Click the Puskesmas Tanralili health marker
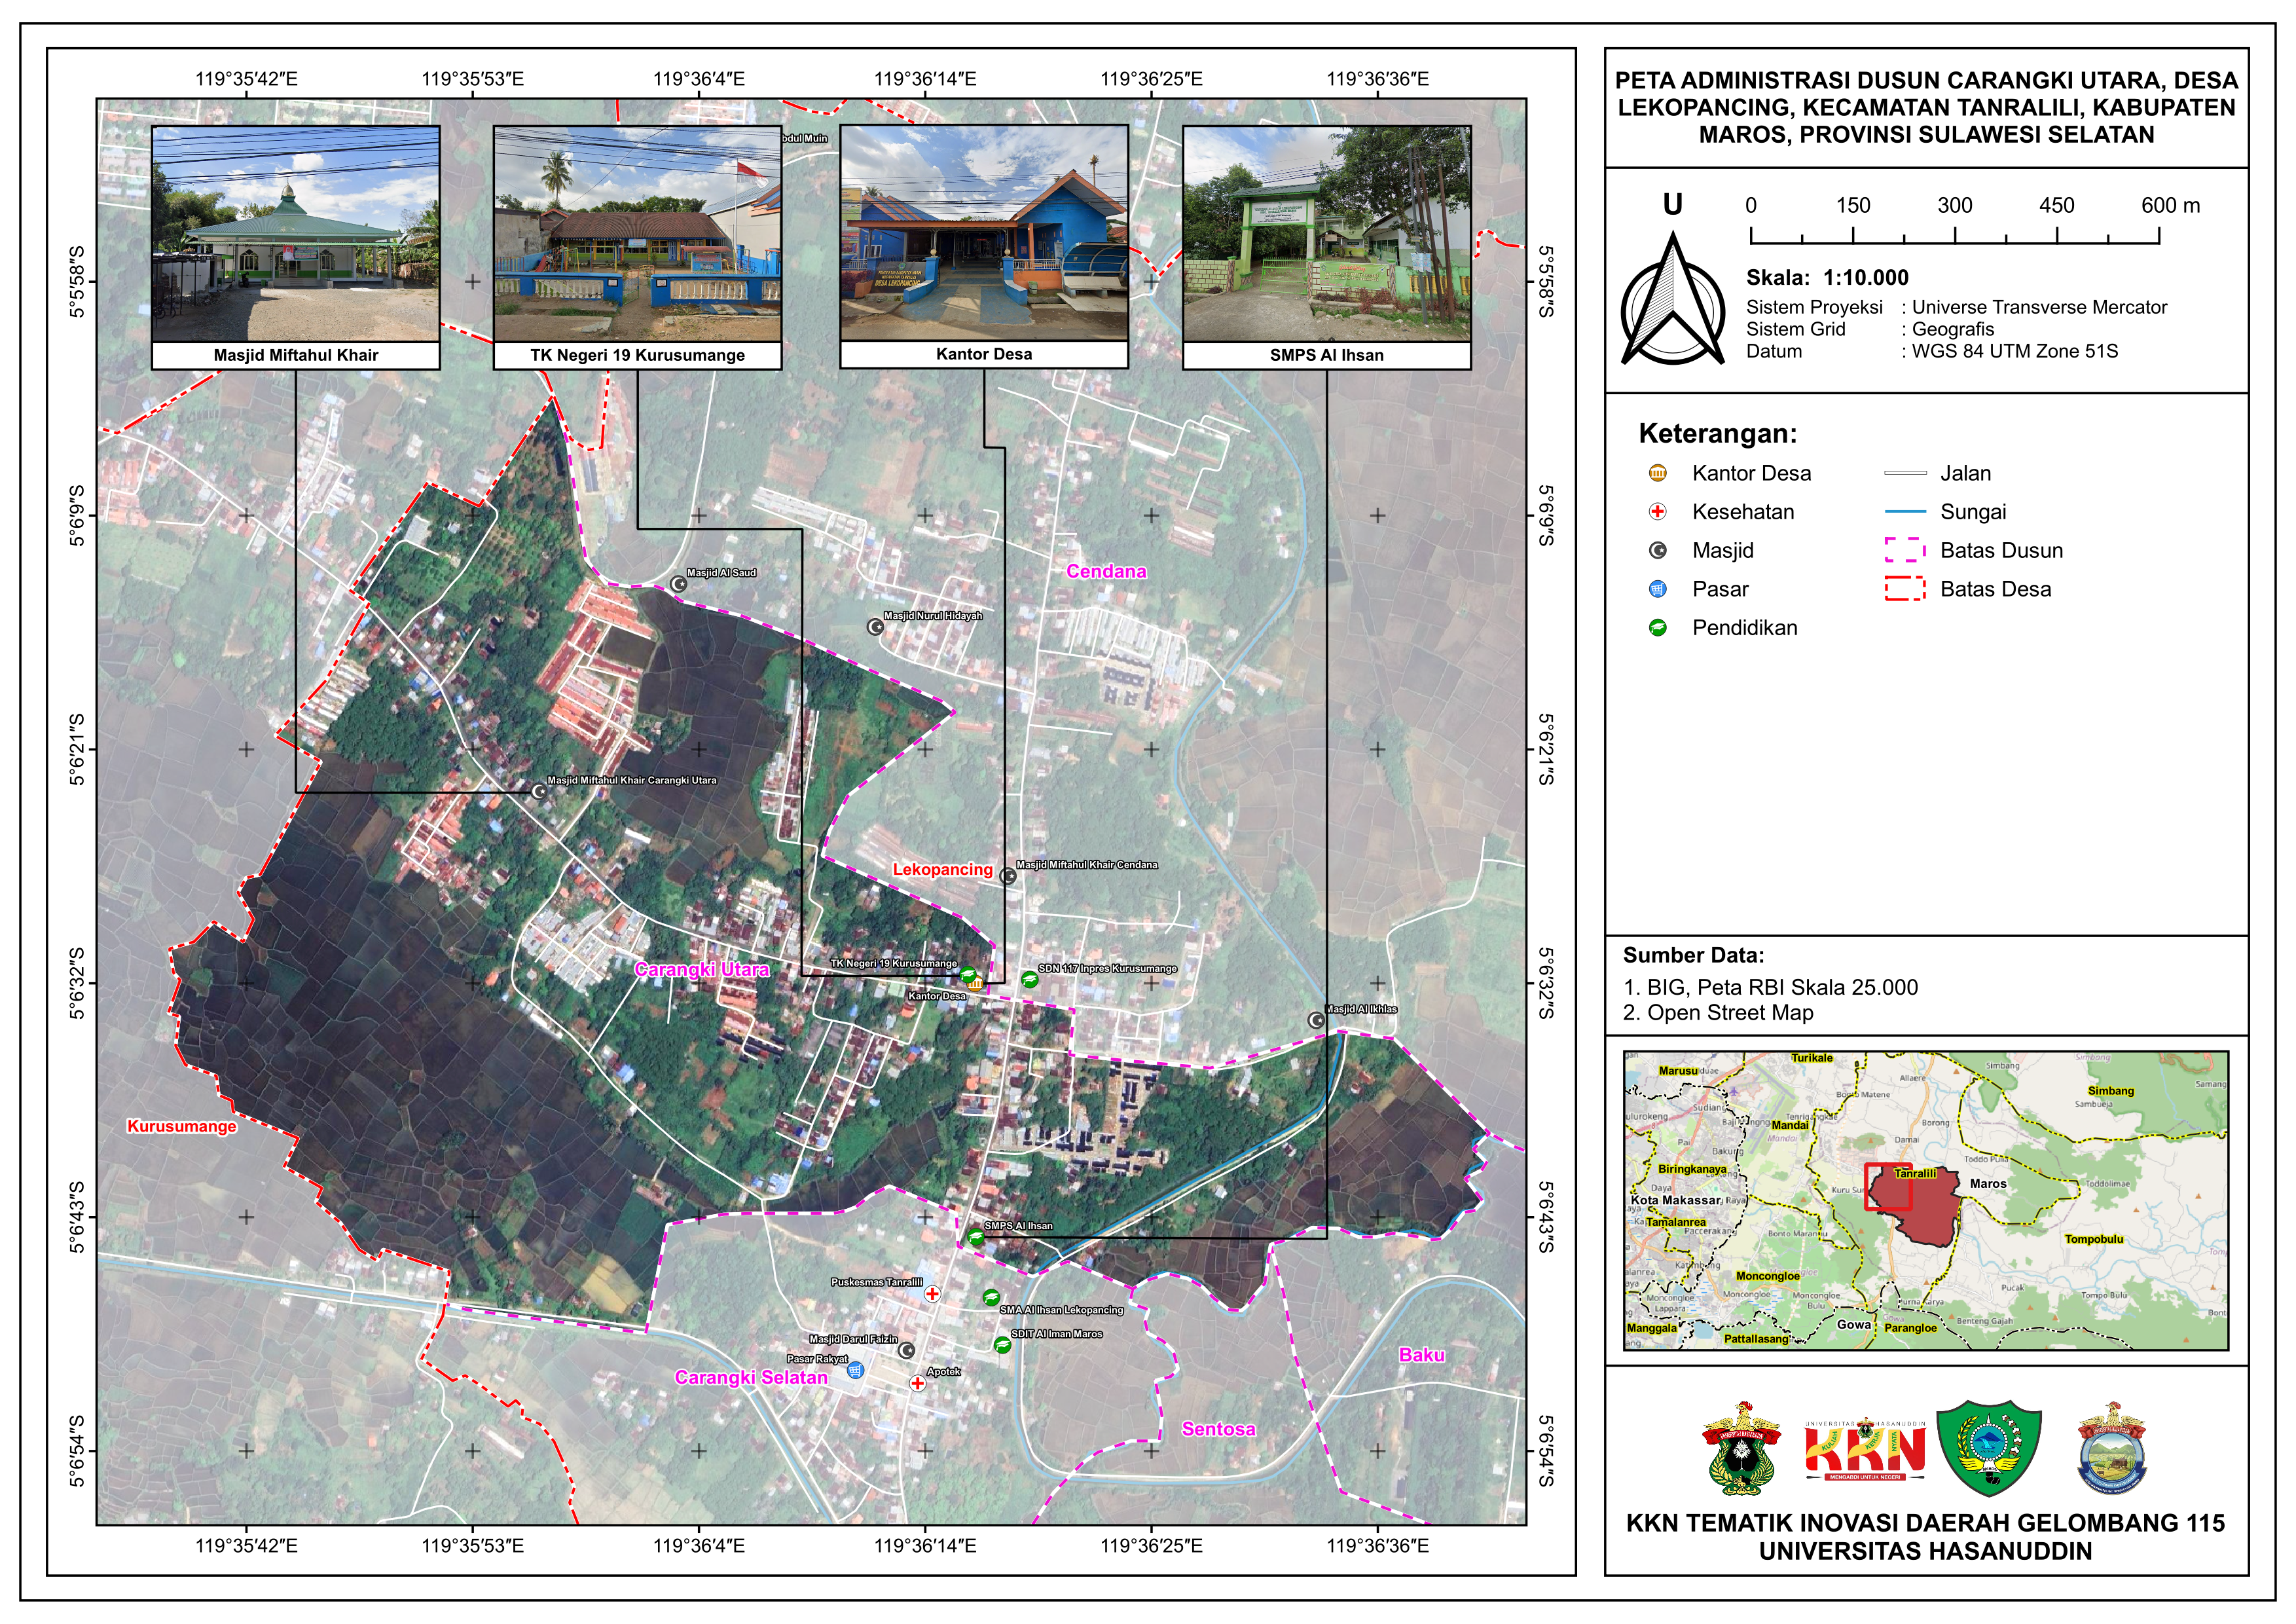Screen dimensions: 2296x1624 click(x=932, y=1294)
